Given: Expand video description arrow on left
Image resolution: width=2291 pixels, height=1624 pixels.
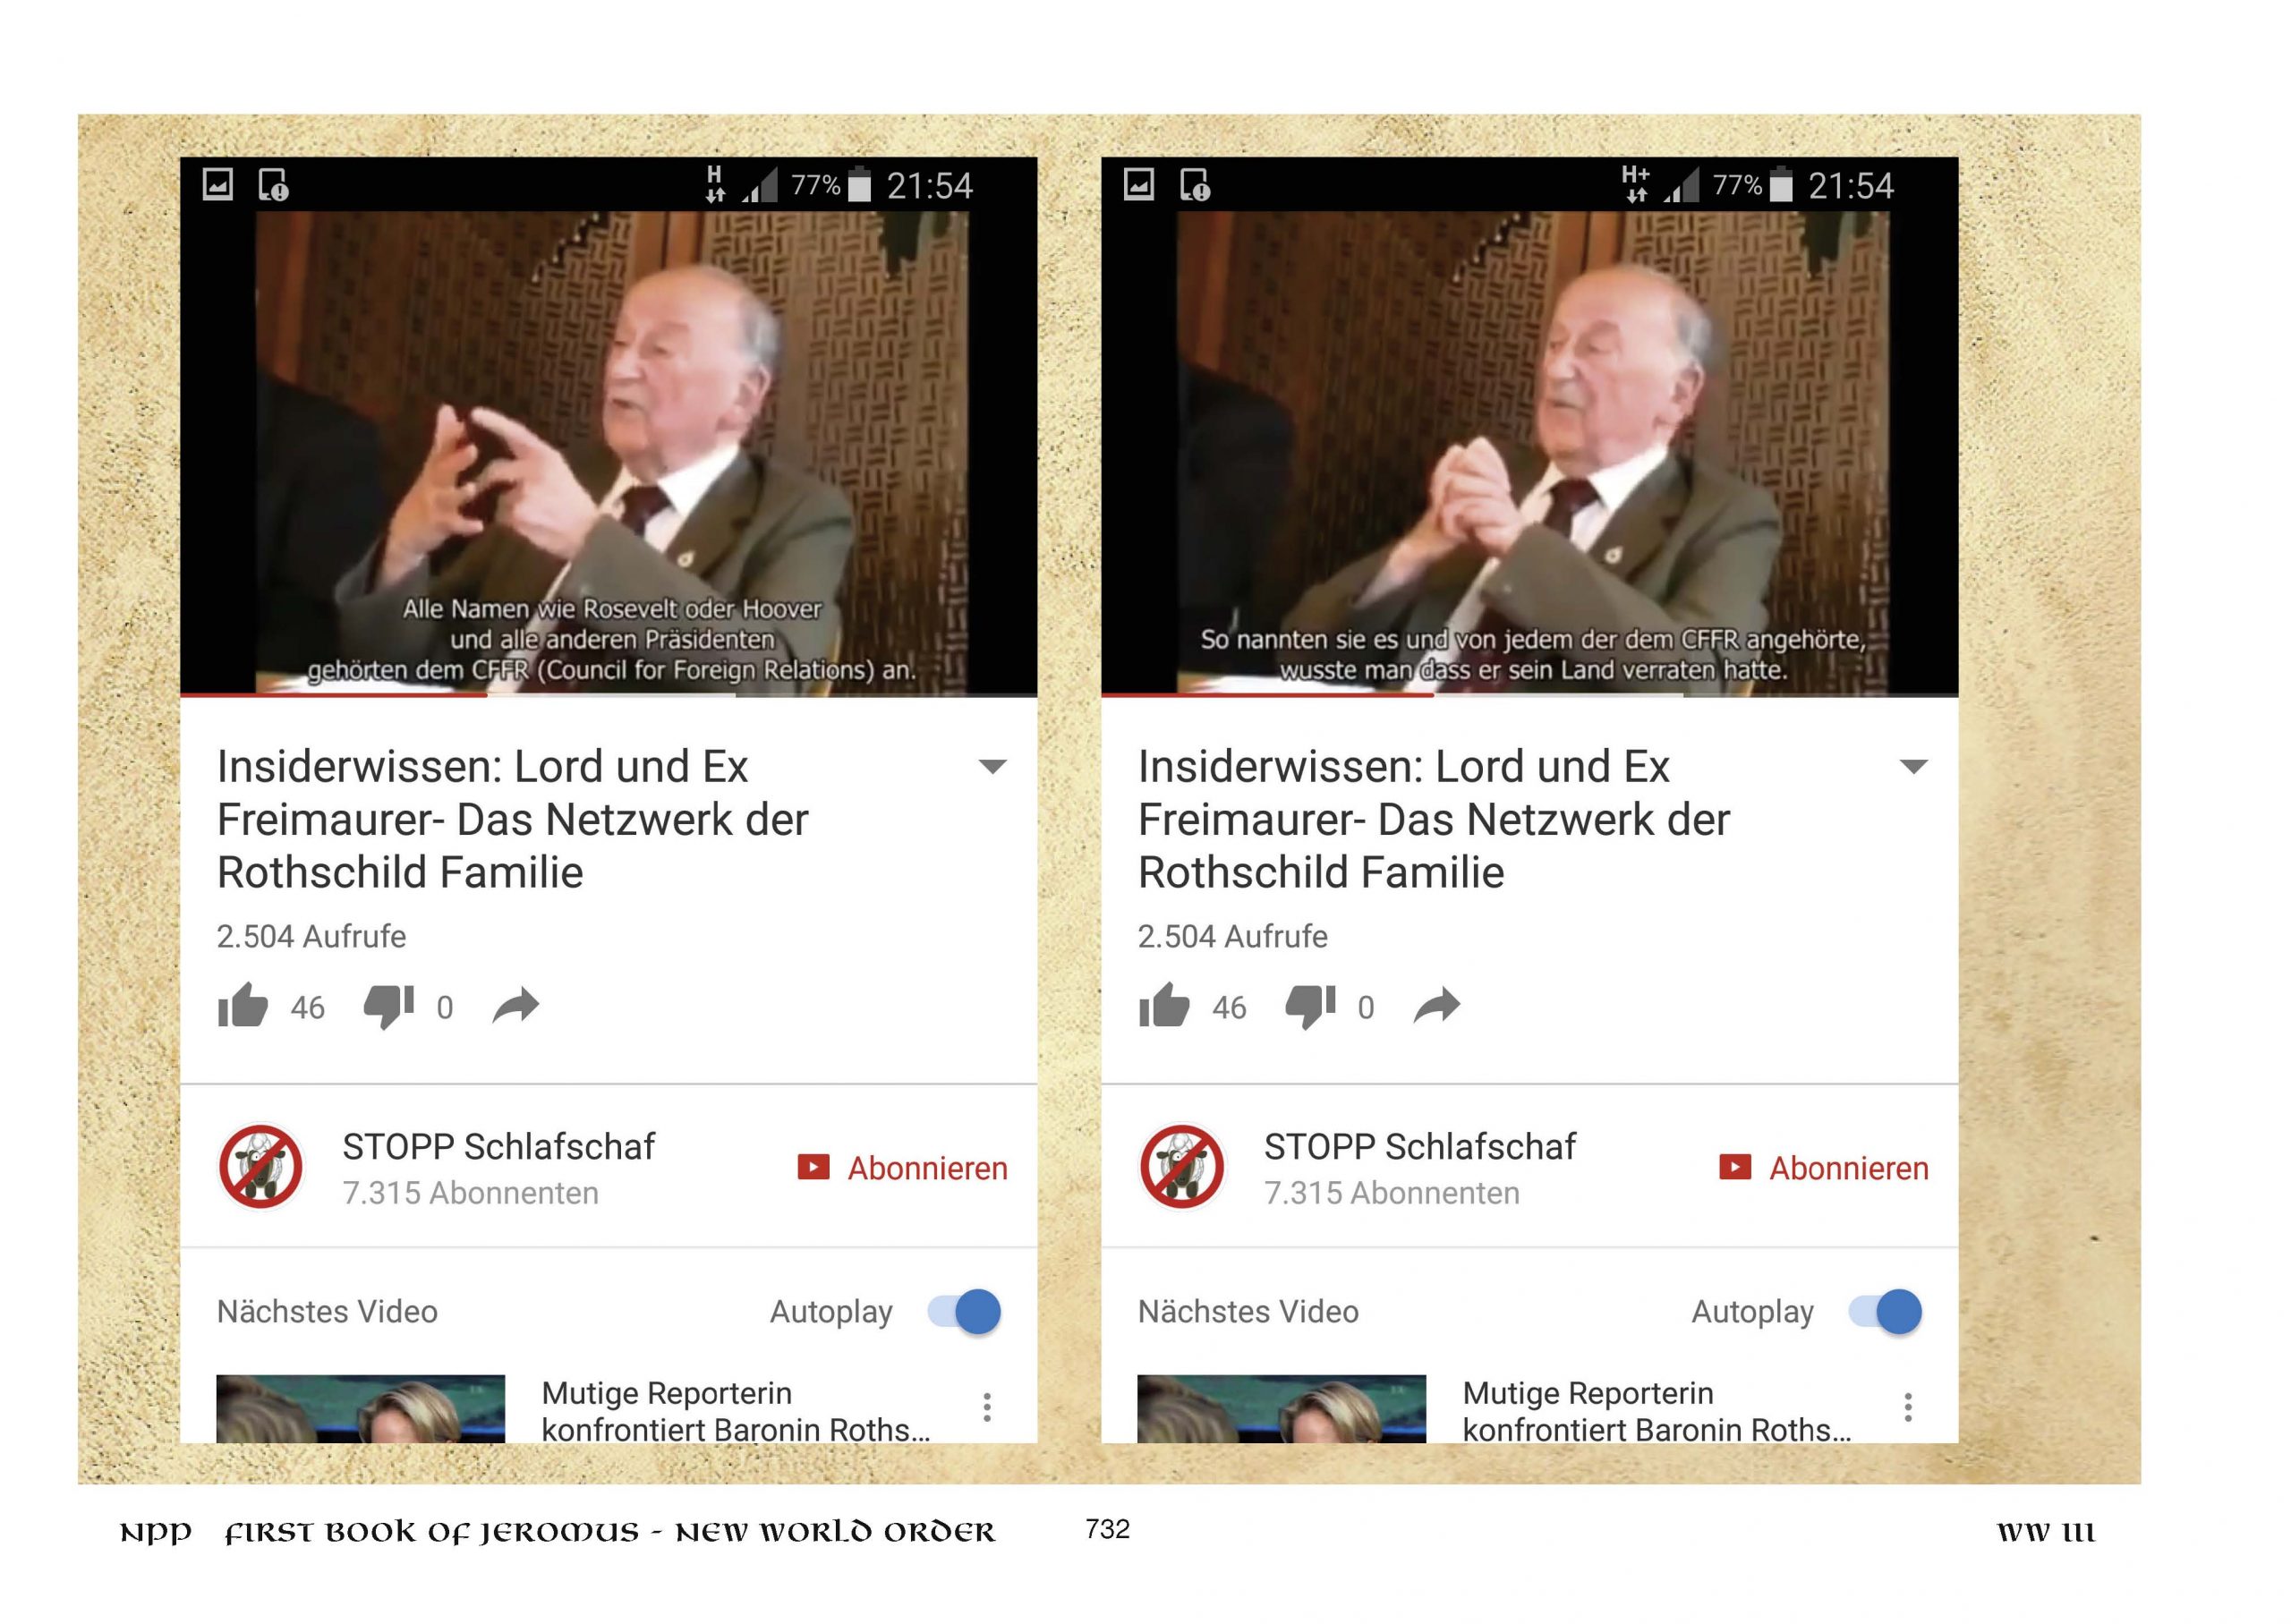Looking at the screenshot, I should coord(992,767).
